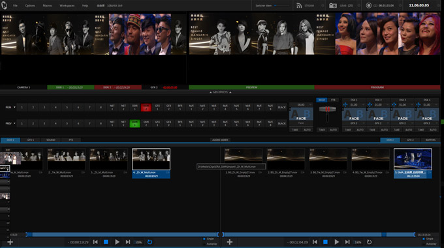Viewport: 444px width, 248px height.
Task: Click the DSK 2 FADE transition thumbnail
Action: pyautogui.click(x=378, y=114)
